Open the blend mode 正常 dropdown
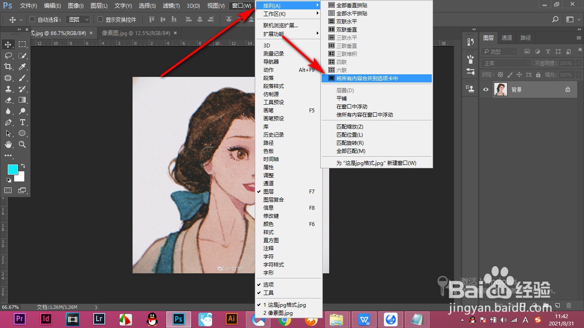 tap(506, 63)
